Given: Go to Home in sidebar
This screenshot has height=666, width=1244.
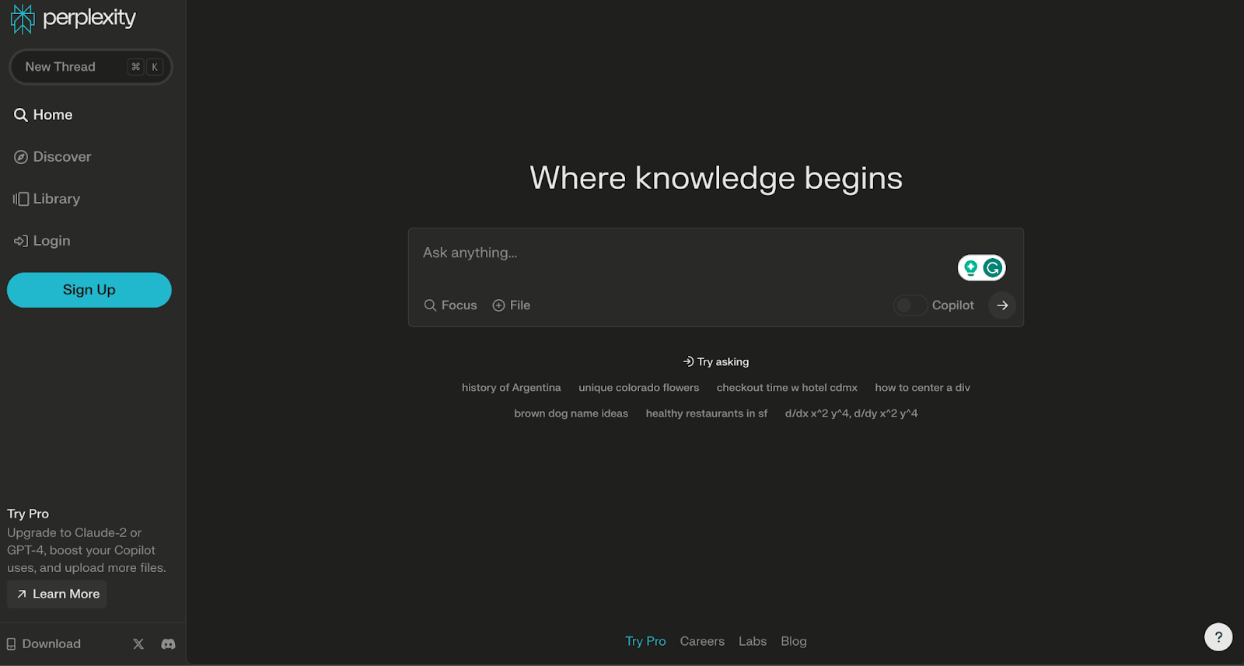Looking at the screenshot, I should [44, 115].
